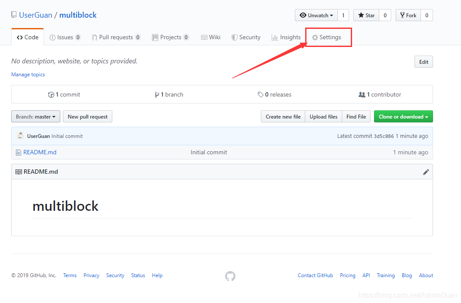Viewport: 461px width, 303px height.
Task: Click the Security shield icon in tabs
Action: pos(234,37)
